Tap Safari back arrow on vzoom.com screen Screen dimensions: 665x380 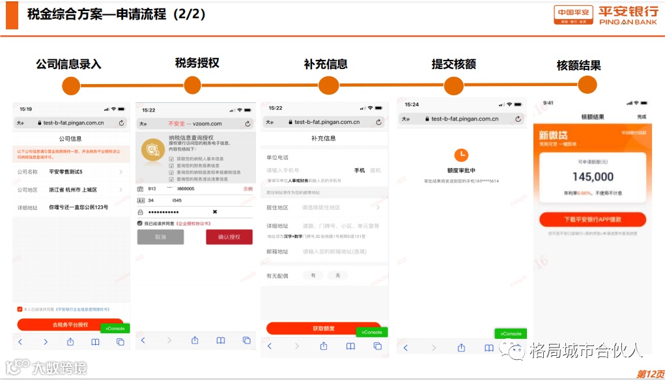point(143,340)
